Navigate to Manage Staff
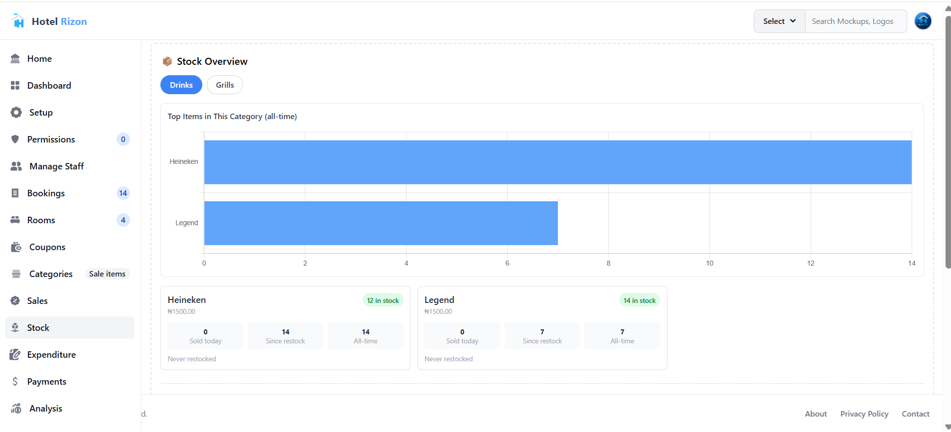This screenshot has width=951, height=432. coord(70,166)
